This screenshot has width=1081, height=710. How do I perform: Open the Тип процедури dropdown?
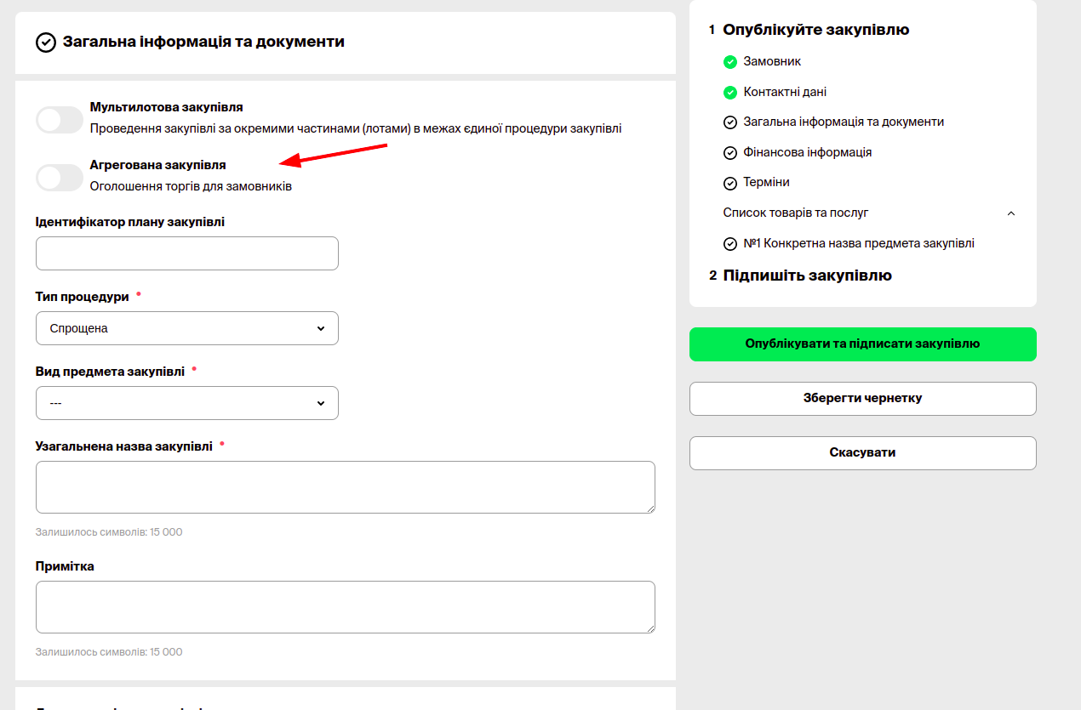point(187,328)
